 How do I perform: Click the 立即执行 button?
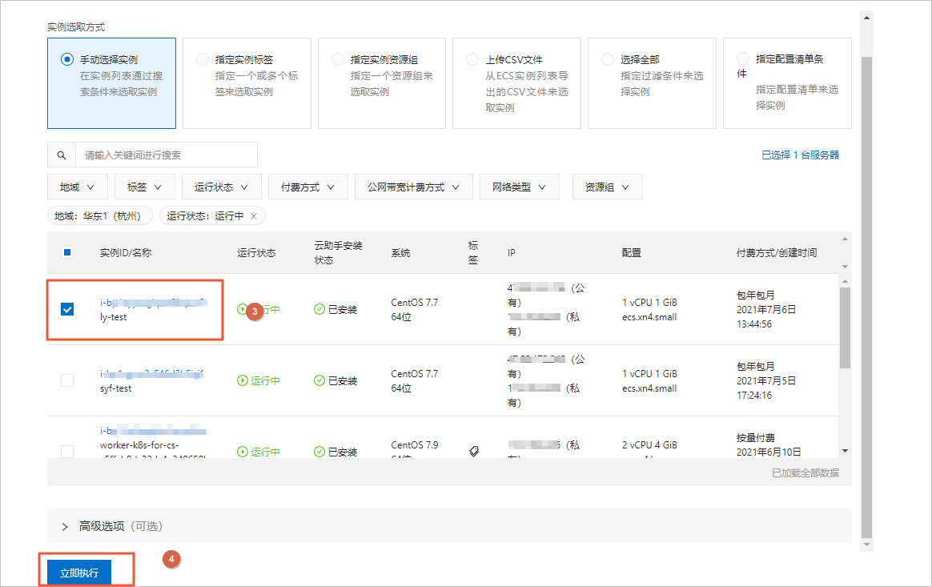tap(79, 573)
